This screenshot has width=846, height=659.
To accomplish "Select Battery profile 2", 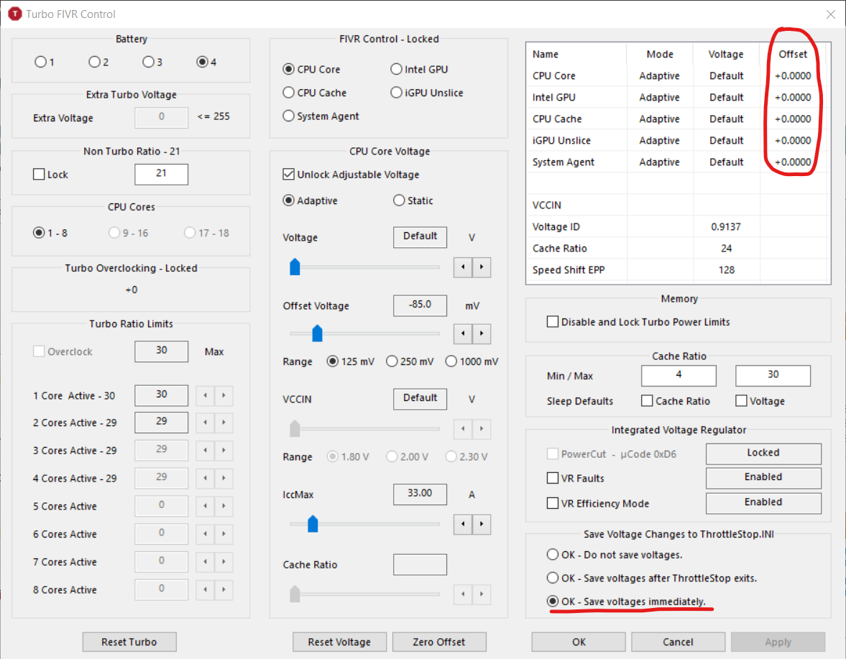I will point(94,62).
